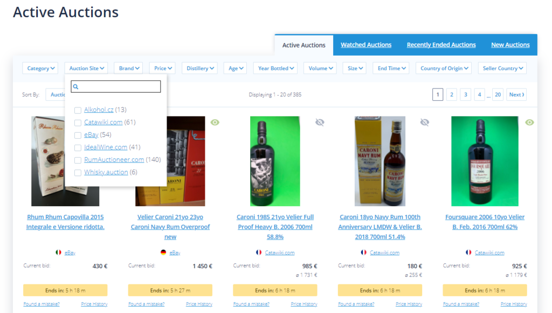
Task: Click the search magnifier icon in filter box
Action: pos(75,87)
